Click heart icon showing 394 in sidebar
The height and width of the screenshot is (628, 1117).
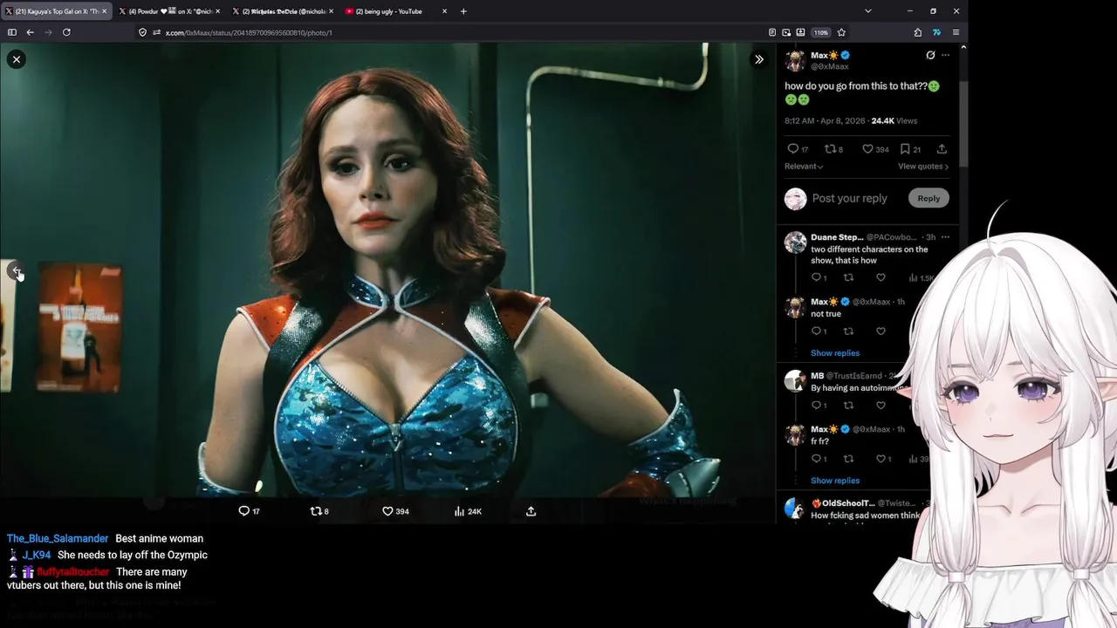[x=867, y=149]
